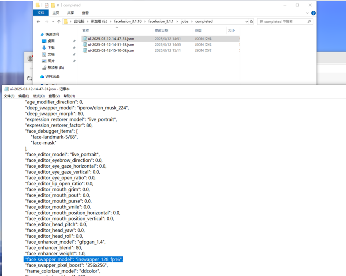This screenshot has height=276, width=346.
Task: Switch to the 共享 ribbon tab
Action: point(71,13)
